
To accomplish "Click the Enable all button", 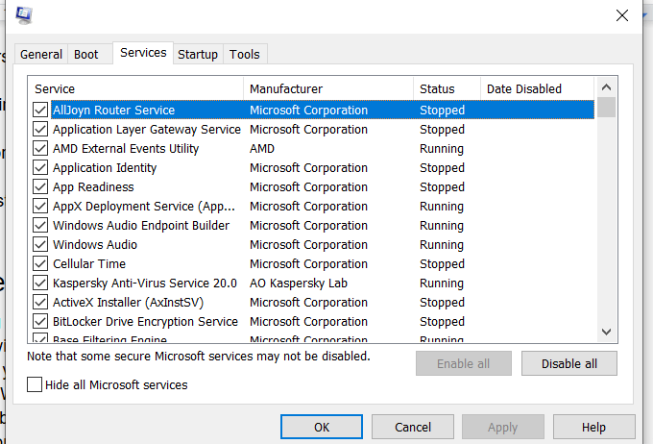I will click(464, 363).
